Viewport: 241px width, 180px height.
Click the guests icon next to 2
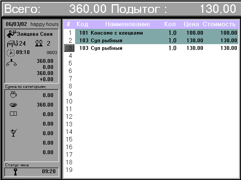point(39,43)
